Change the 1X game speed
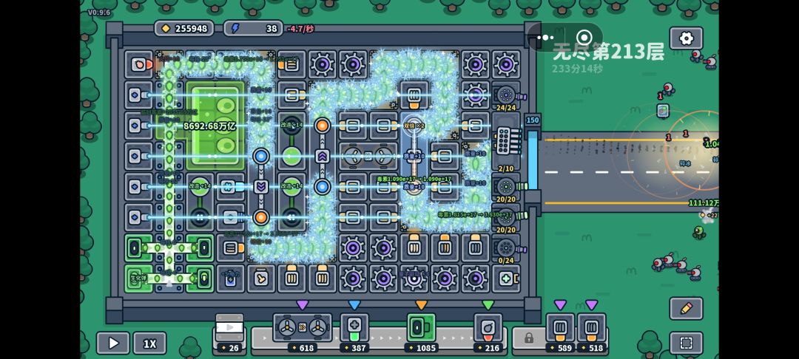799x359 pixels. click(149, 343)
